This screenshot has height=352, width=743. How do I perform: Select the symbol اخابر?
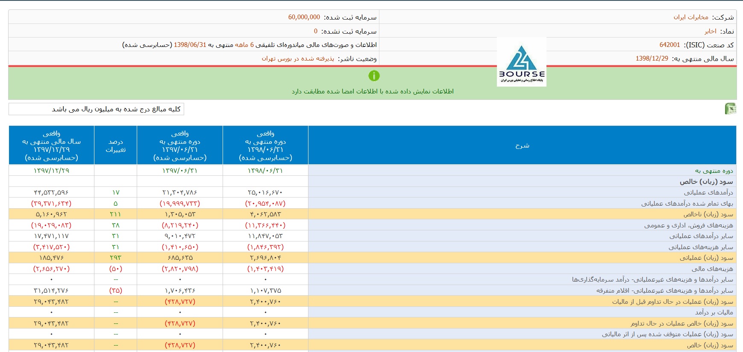[x=711, y=31]
